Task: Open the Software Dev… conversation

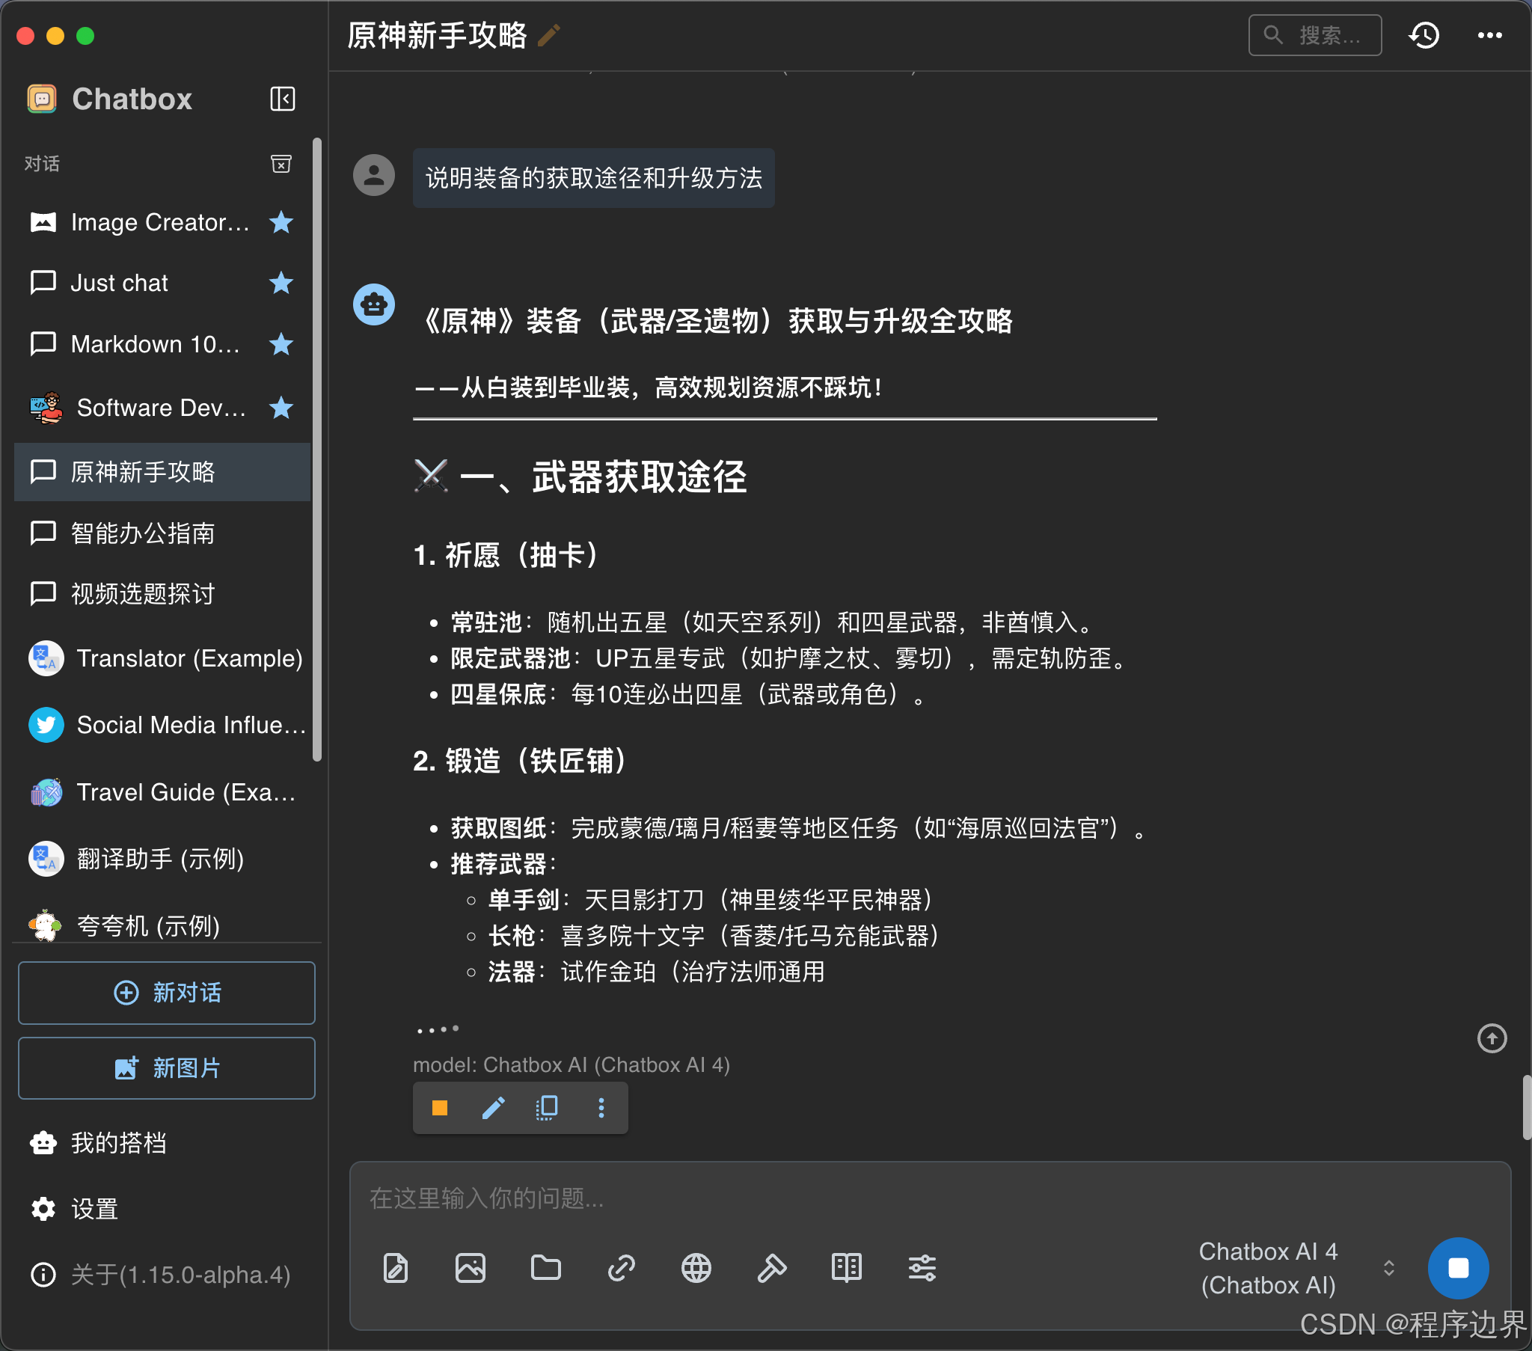Action: [162, 407]
